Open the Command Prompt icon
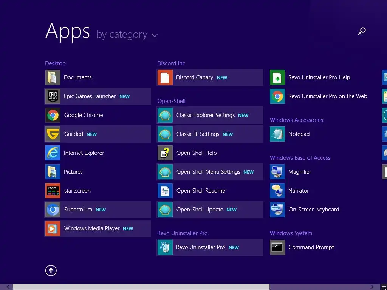 click(277, 247)
